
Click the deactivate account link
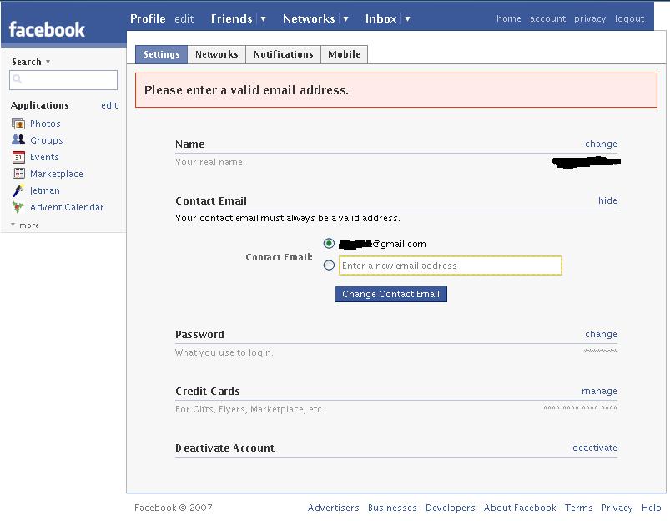coord(595,448)
